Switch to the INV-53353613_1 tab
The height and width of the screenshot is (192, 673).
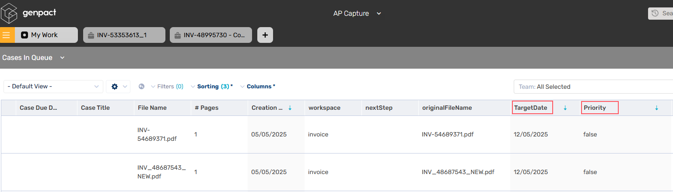click(124, 35)
